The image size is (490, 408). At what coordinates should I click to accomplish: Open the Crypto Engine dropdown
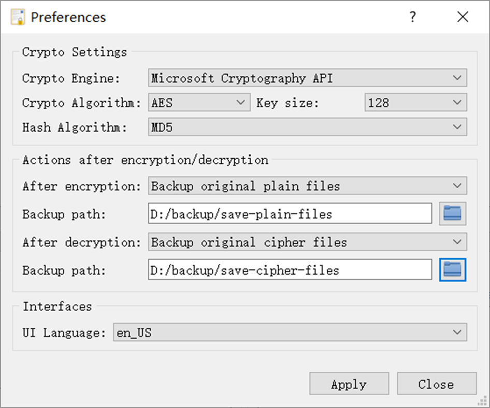307,78
